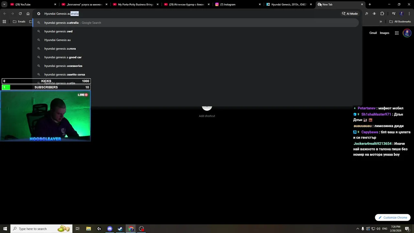Image resolution: width=414 pixels, height=233 pixels.
Task: Click the webcam overlay thumbnail
Action: coord(45,116)
